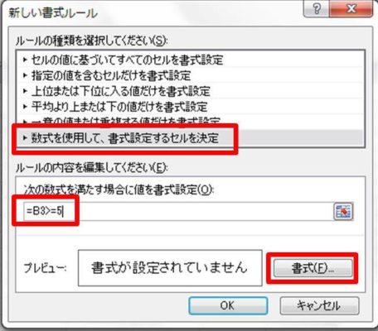Screen dimensions: 378x331
Task: Select rule セルの値に基づいてすべてのセルを書式設定
Action: click(x=190, y=60)
